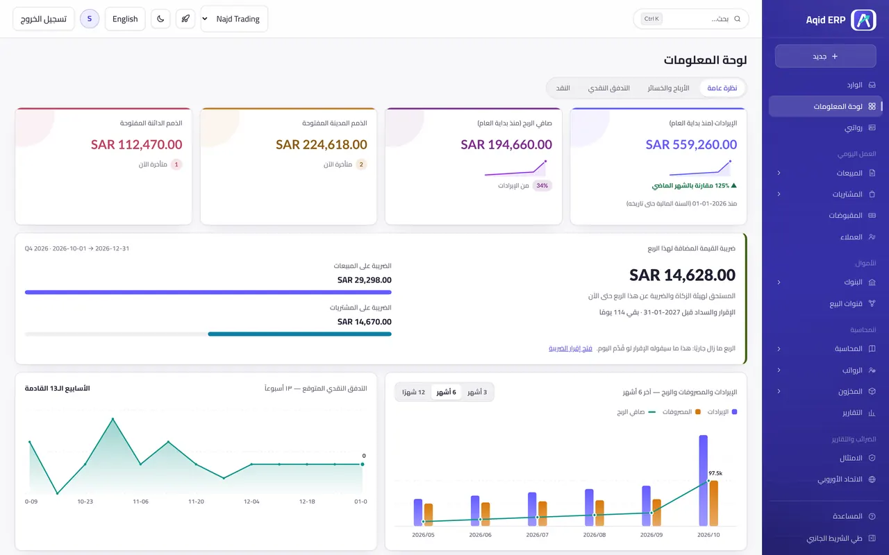This screenshot has width=889, height=555.
Task: Open الاتحاد الأوروبي globe icon
Action: click(872, 479)
